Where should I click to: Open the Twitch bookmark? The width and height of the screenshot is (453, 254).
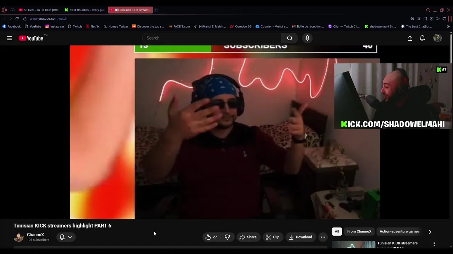click(75, 26)
